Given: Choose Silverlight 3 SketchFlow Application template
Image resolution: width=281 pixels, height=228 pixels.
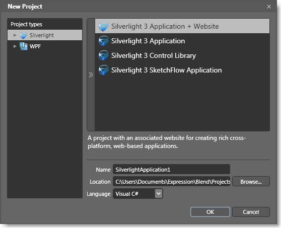Looking at the screenshot, I should tap(182, 70).
